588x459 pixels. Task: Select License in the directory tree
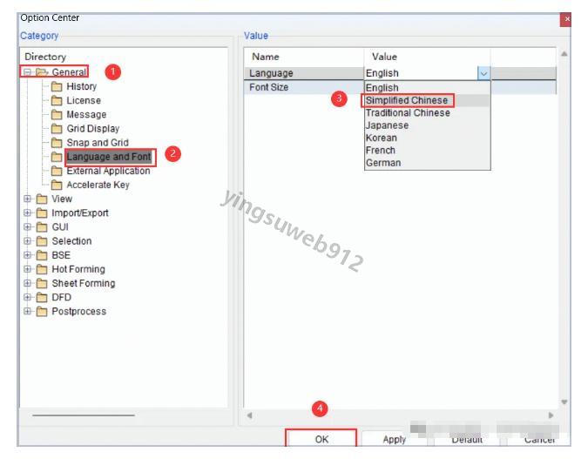coord(84,100)
